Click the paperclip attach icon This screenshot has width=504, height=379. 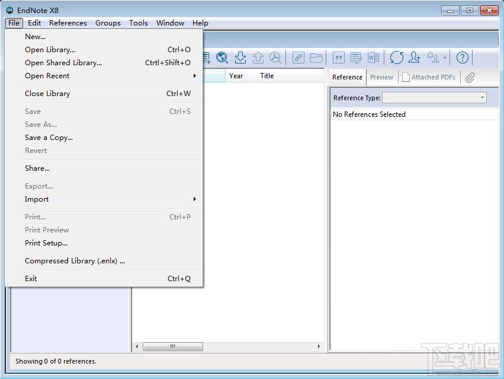[x=470, y=77]
